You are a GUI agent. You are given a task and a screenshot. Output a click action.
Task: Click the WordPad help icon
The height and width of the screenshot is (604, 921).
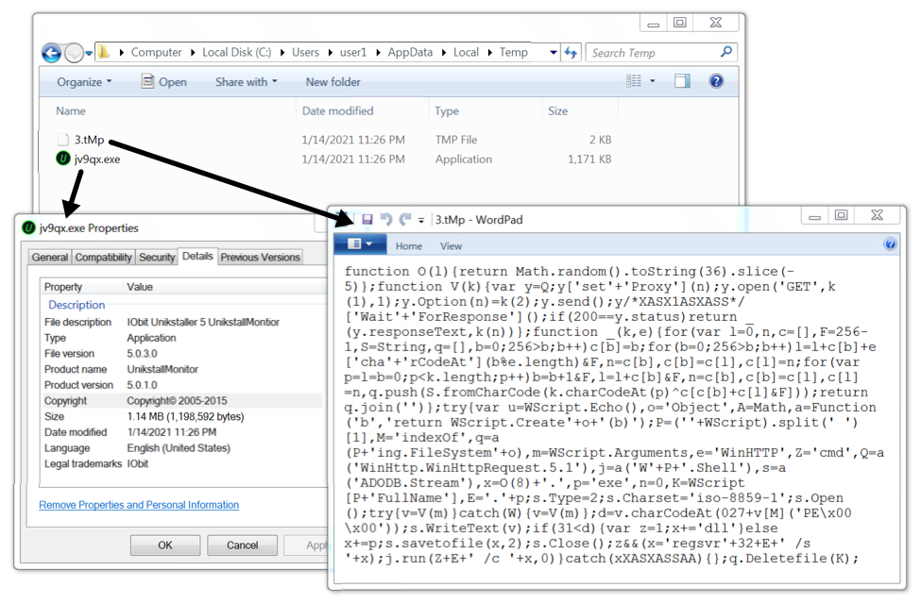pos(890,244)
